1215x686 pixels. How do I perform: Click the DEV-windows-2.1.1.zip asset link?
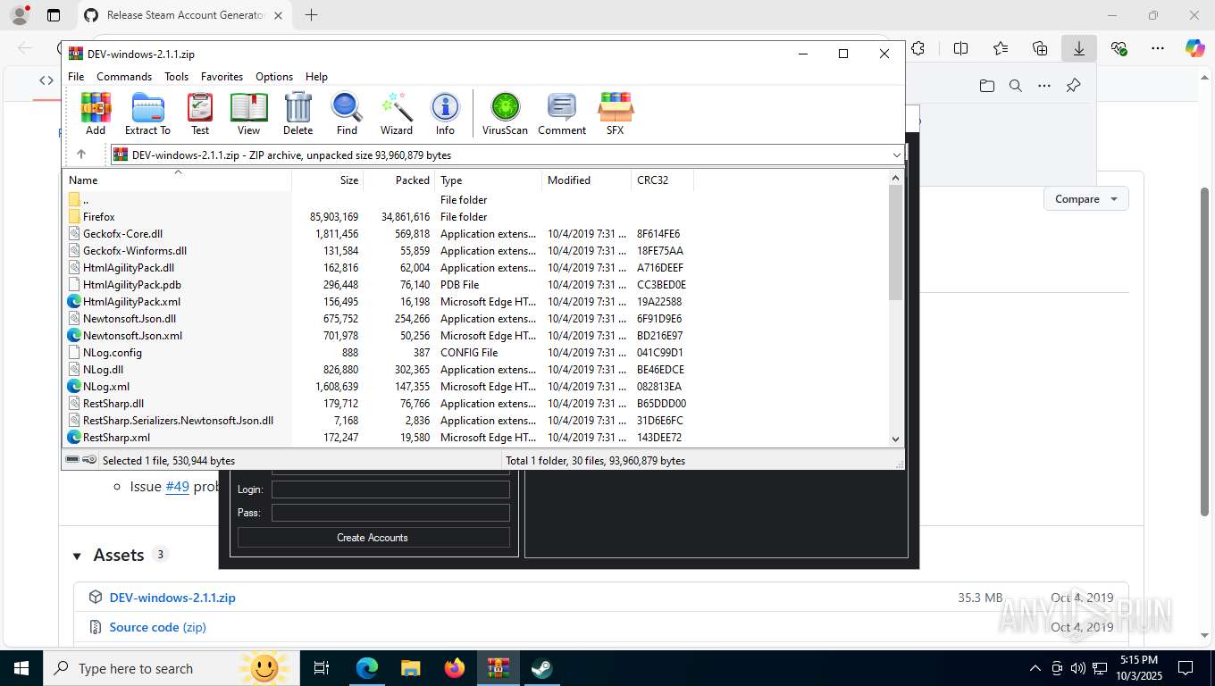click(x=172, y=598)
